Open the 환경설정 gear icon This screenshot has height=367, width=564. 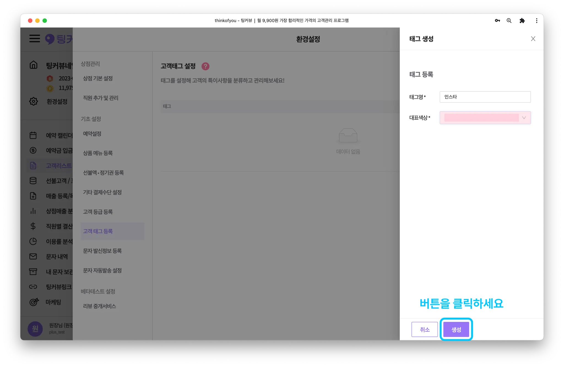click(33, 101)
